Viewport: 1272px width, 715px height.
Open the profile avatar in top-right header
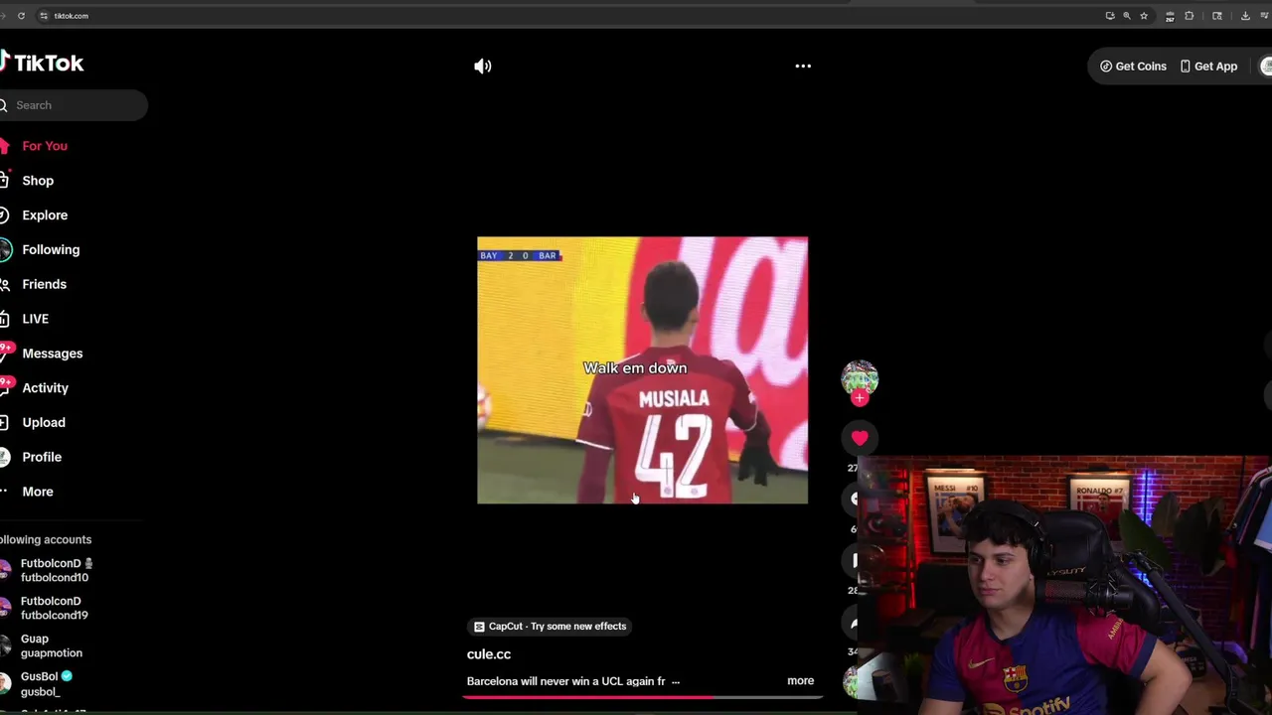pos(1266,67)
